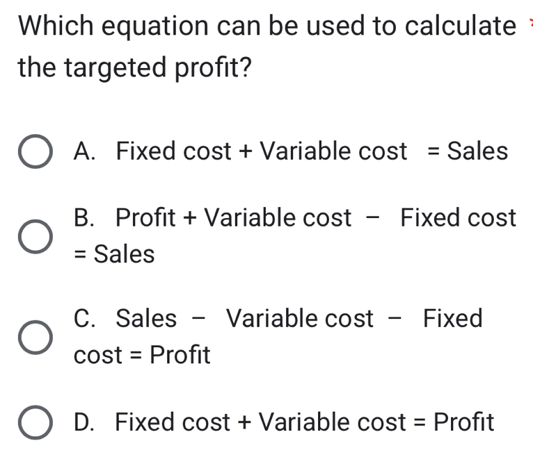Click the "B." letter label
Screen dimensions: 533x457
[x=83, y=218]
